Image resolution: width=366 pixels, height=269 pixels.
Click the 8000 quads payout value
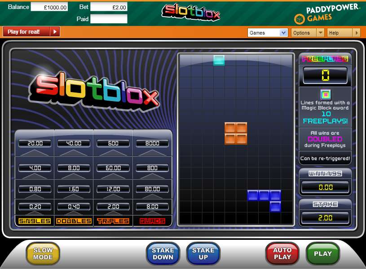click(152, 143)
